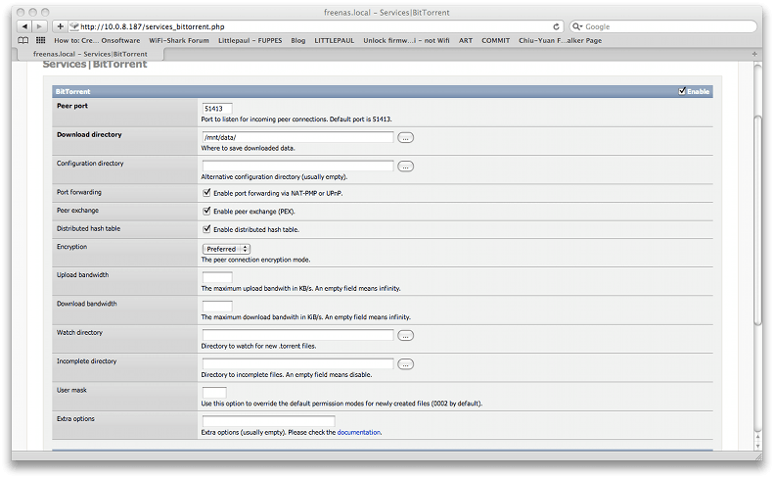Open the WiFi-Shark Forum bookmark
The width and height of the screenshot is (774, 478).
coord(179,40)
